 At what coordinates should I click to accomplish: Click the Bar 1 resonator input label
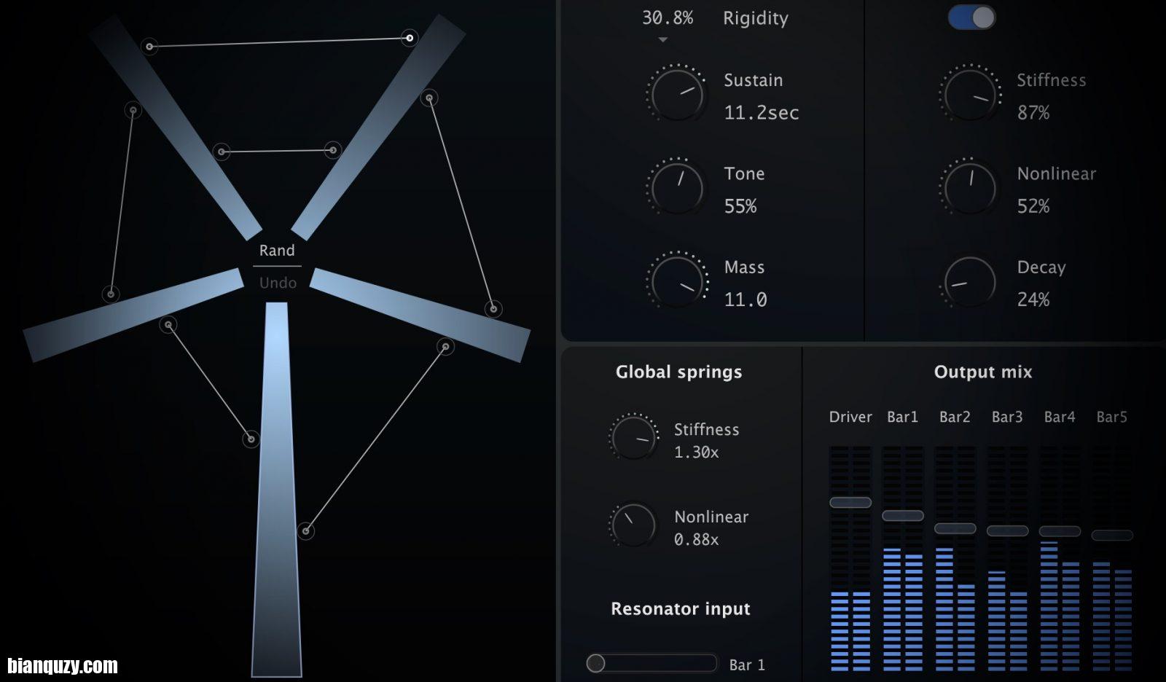click(x=747, y=665)
